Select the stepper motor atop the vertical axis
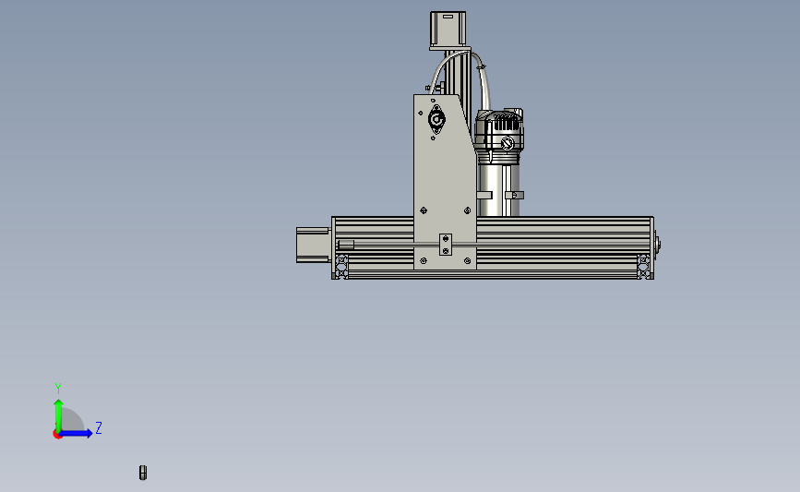Image resolution: width=800 pixels, height=492 pixels. [x=448, y=30]
